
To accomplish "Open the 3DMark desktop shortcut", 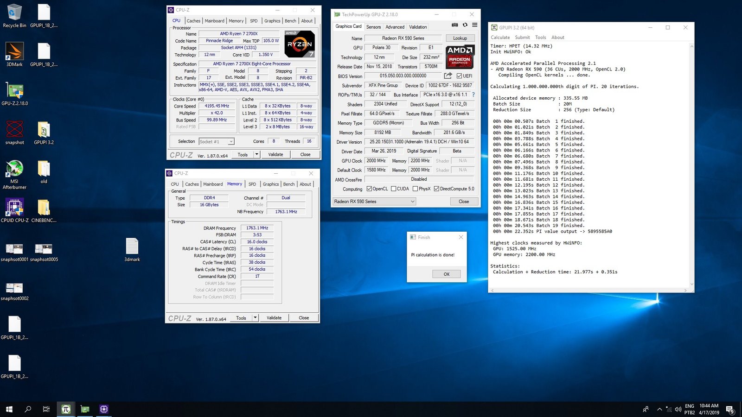I will click(14, 52).
